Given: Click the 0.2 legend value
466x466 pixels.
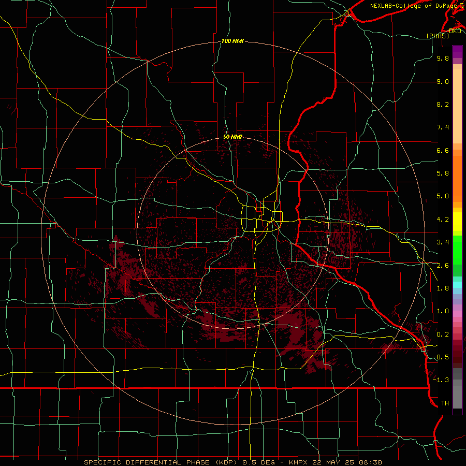Looking at the screenshot, I should pyautogui.click(x=443, y=334).
